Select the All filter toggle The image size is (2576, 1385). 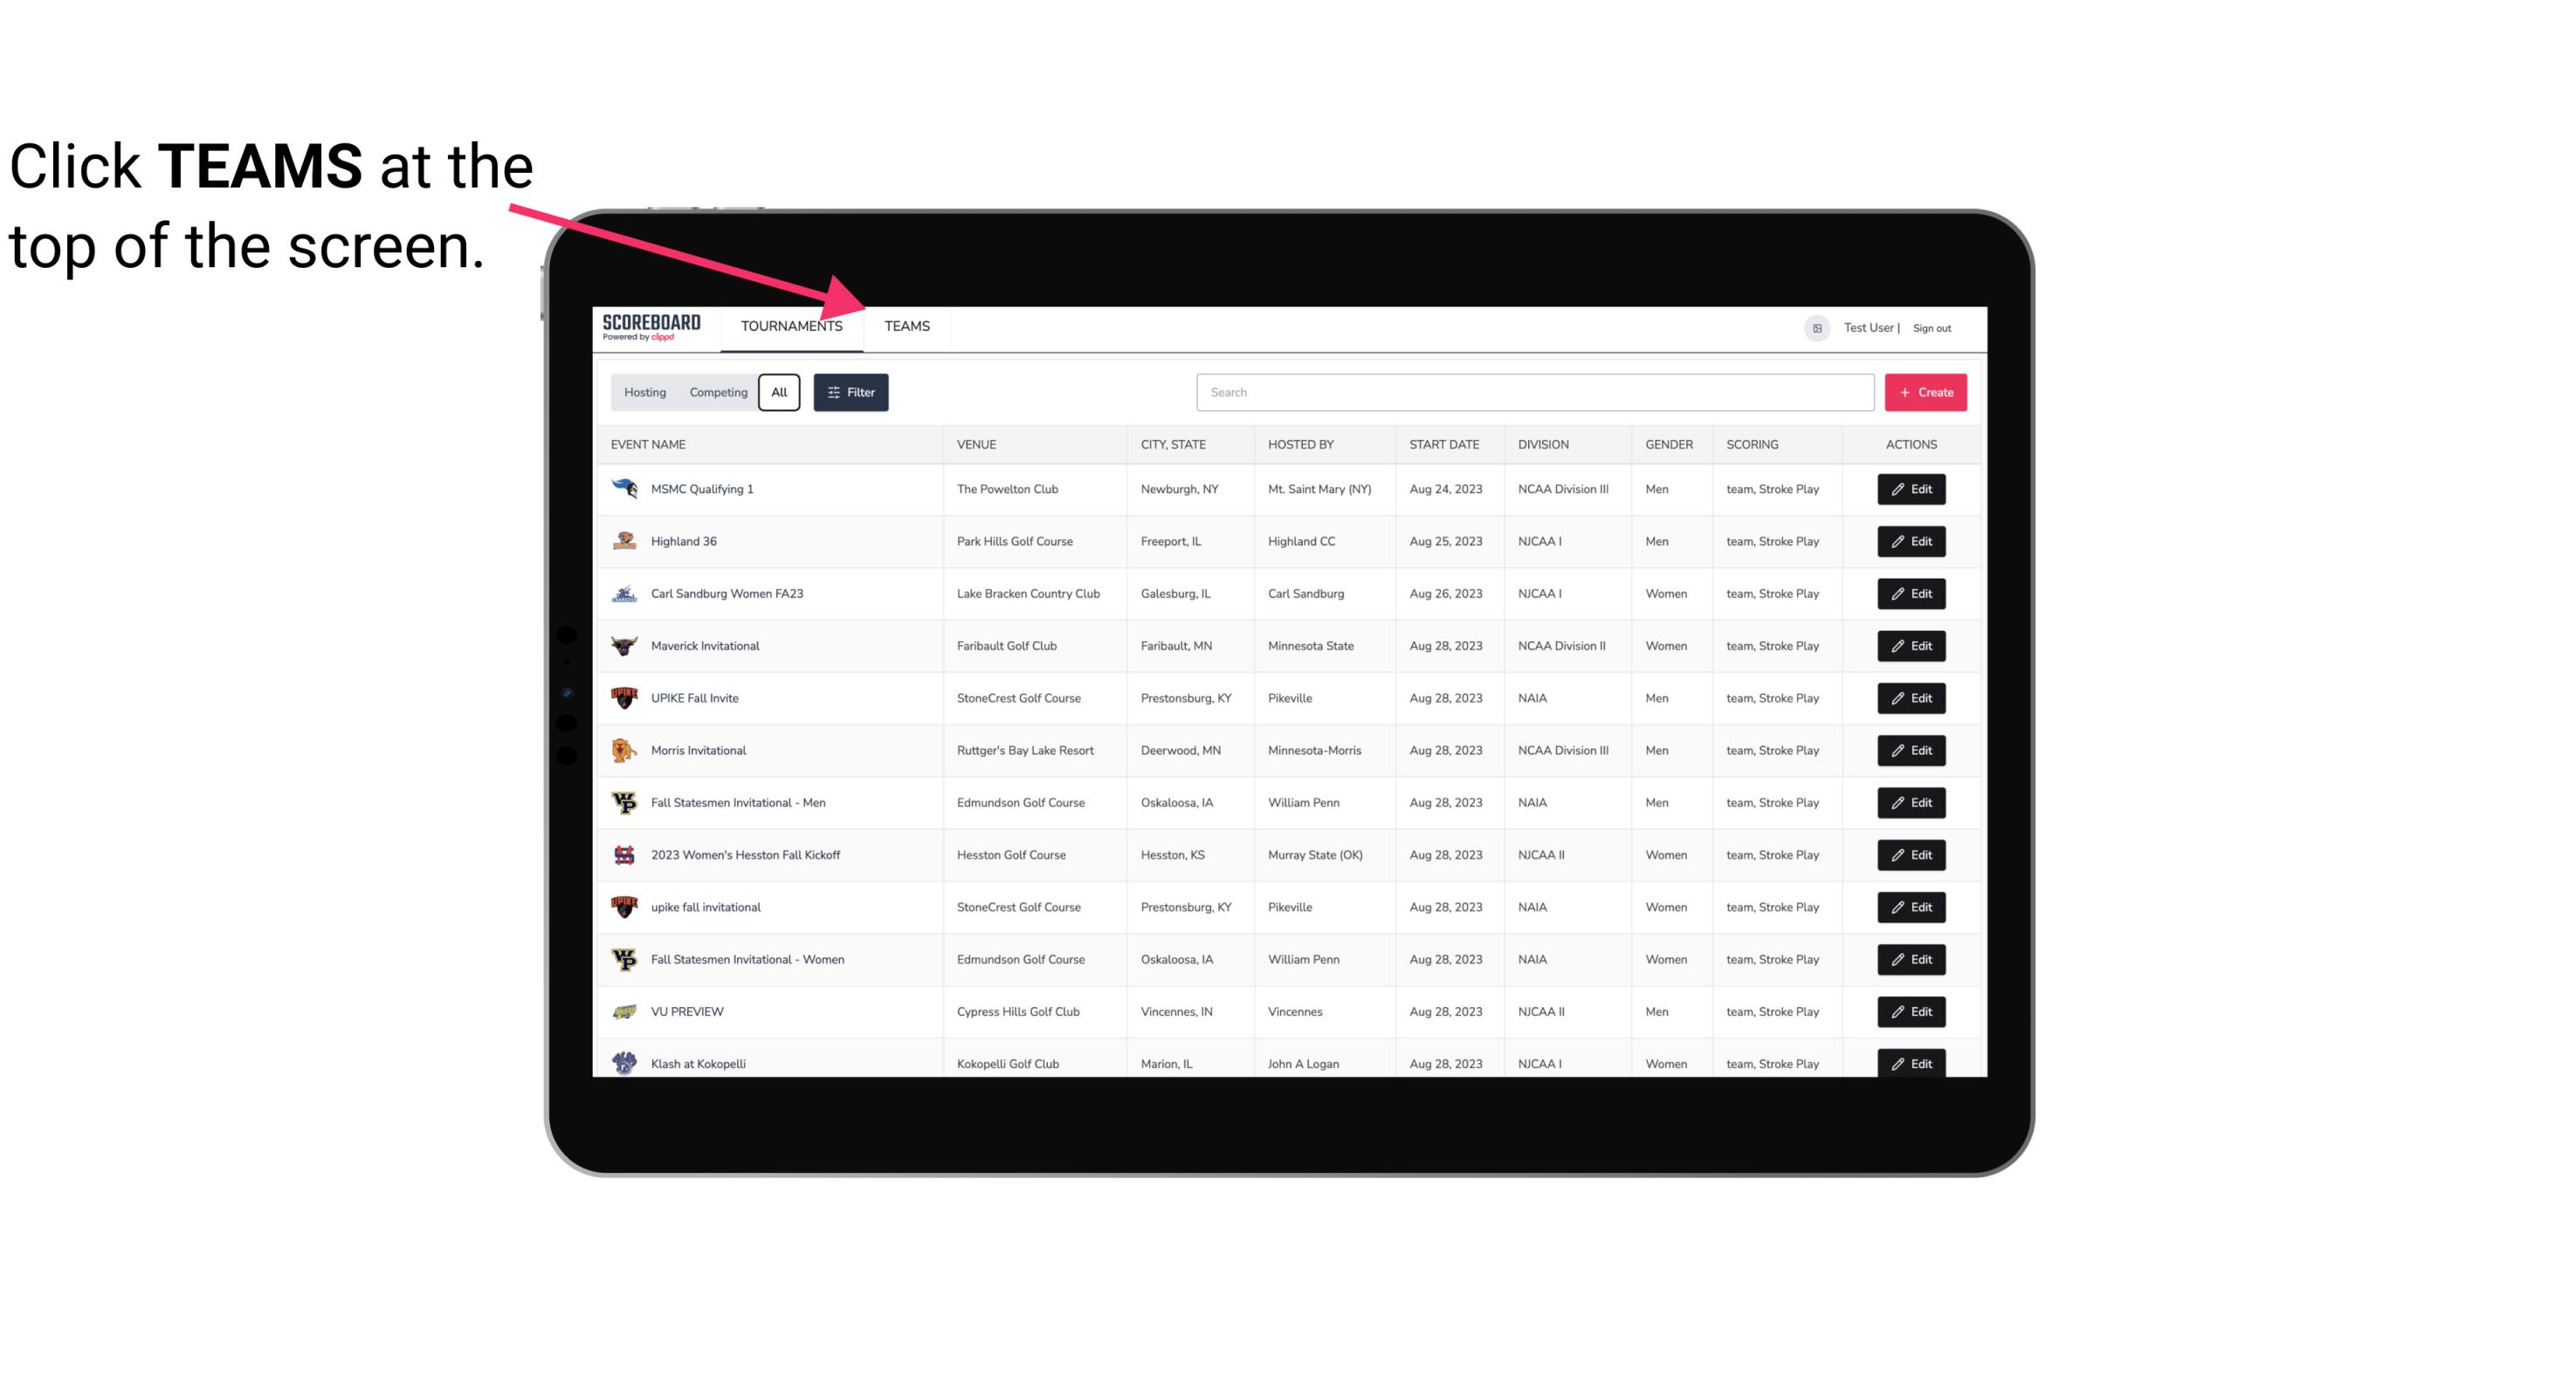(x=780, y=393)
